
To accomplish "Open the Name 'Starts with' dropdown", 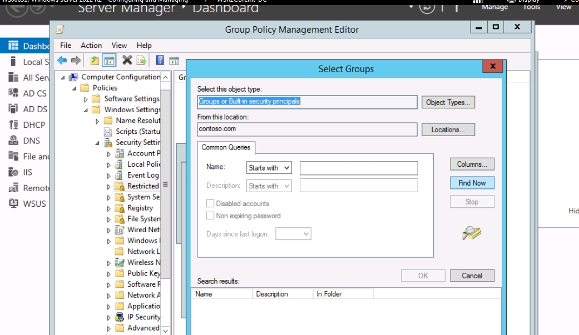I will click(x=269, y=168).
